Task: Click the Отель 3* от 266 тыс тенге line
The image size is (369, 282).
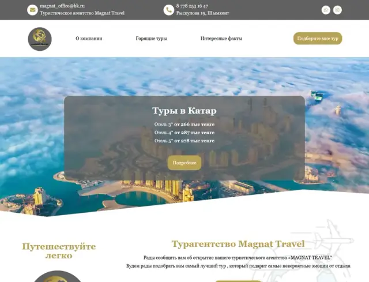Action: tap(184, 125)
